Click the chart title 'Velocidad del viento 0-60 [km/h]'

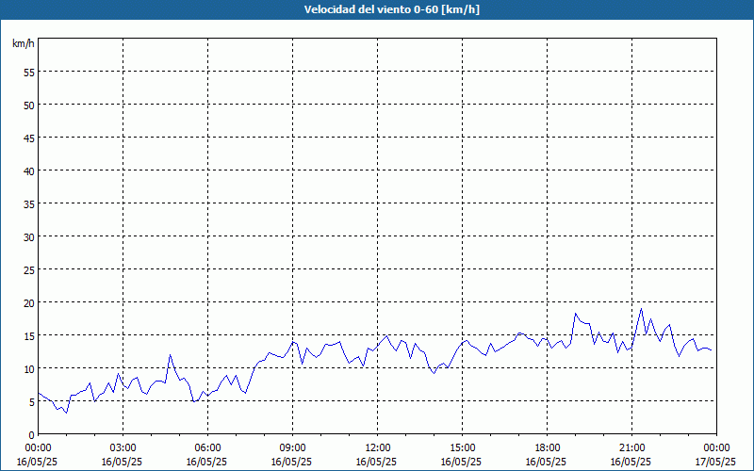pyautogui.click(x=391, y=9)
